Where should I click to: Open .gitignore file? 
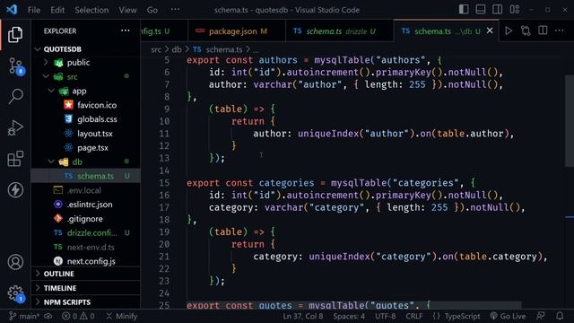85,219
